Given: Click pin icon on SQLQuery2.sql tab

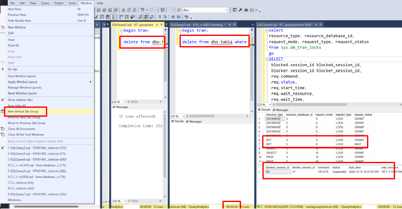Looking at the screenshot, I should coord(157,25).
